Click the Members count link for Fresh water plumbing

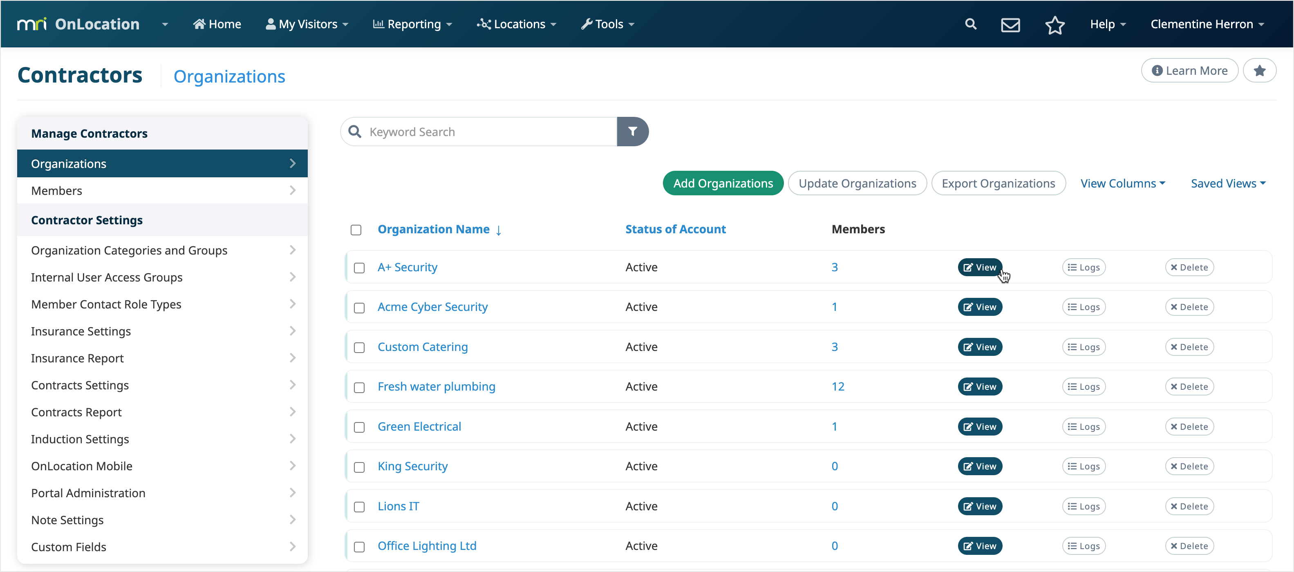click(x=837, y=386)
